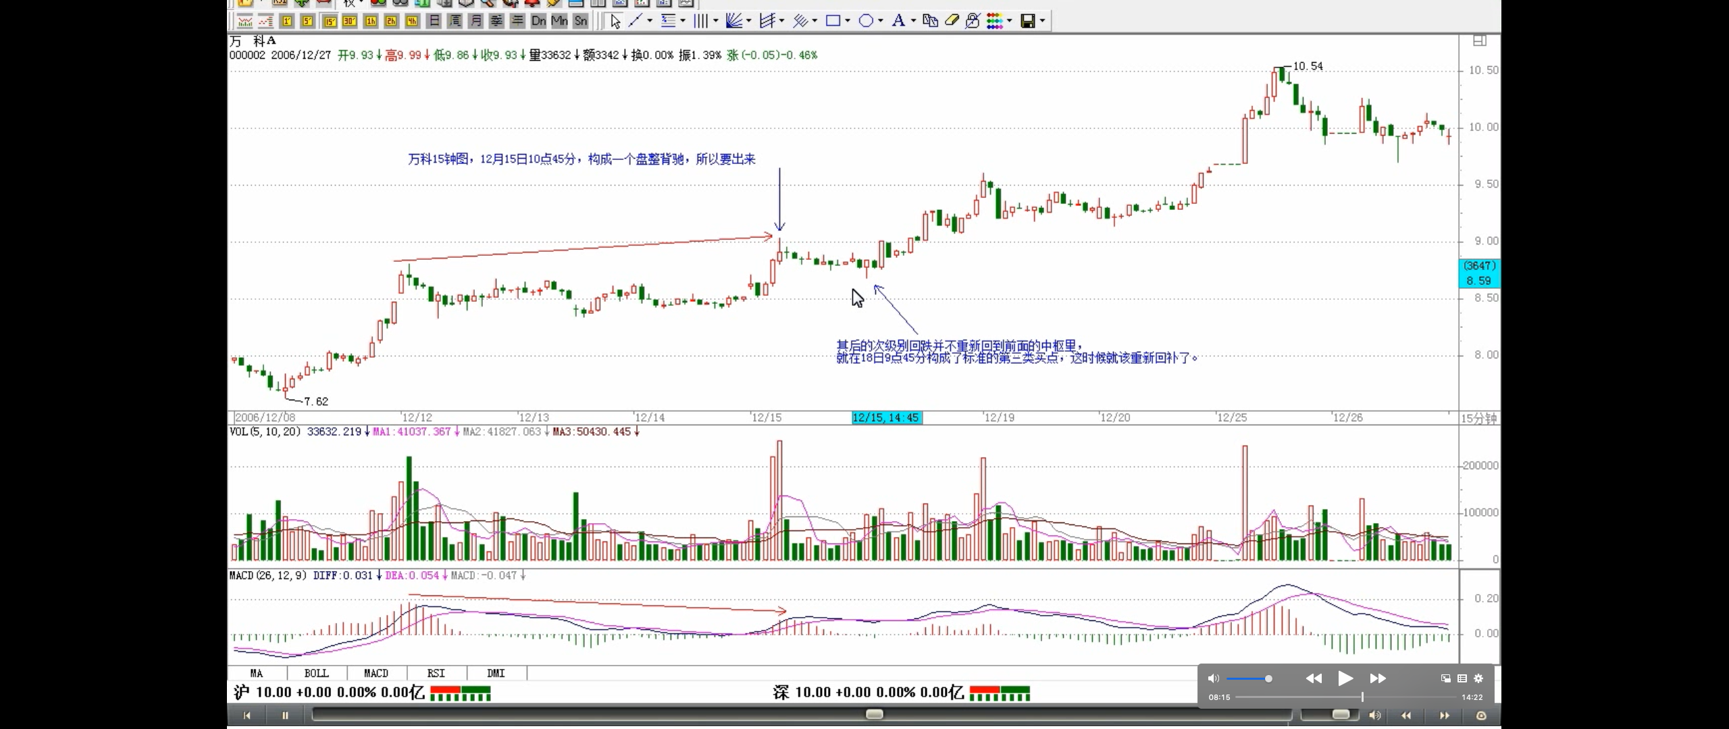Image resolution: width=1729 pixels, height=729 pixels.
Task: Adjust the overlay volume slider
Action: [x=1248, y=678]
